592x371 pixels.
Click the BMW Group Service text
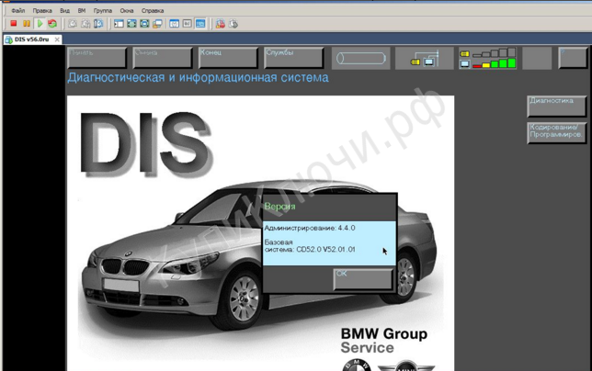384,341
